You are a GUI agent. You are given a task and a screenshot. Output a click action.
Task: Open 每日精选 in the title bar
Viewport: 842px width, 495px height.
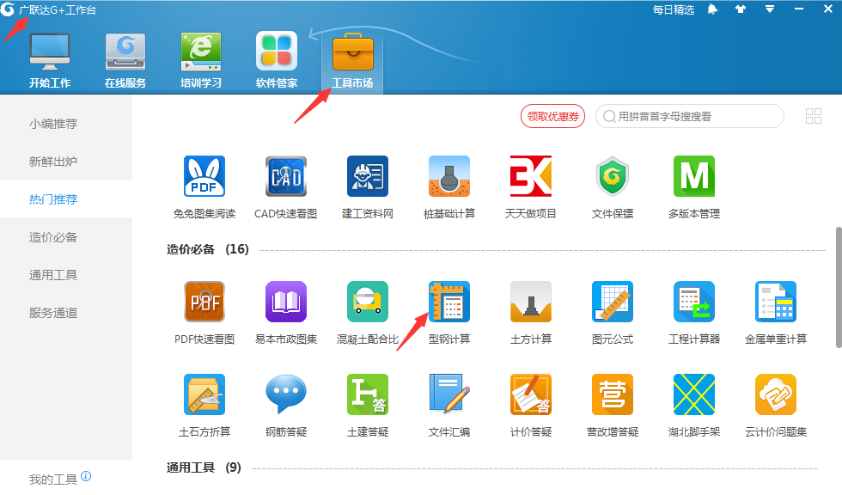[x=674, y=9]
